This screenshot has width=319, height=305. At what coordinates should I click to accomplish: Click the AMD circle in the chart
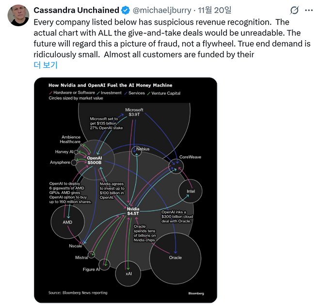click(x=68, y=222)
